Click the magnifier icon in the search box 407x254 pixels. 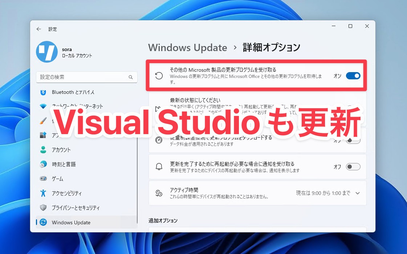(131, 77)
